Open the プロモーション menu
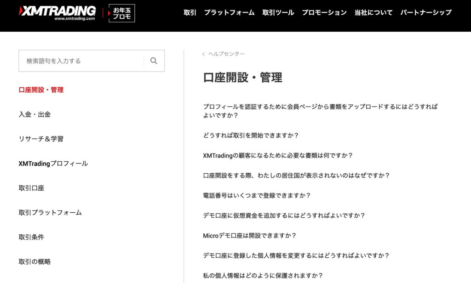The width and height of the screenshot is (471, 283). click(324, 12)
